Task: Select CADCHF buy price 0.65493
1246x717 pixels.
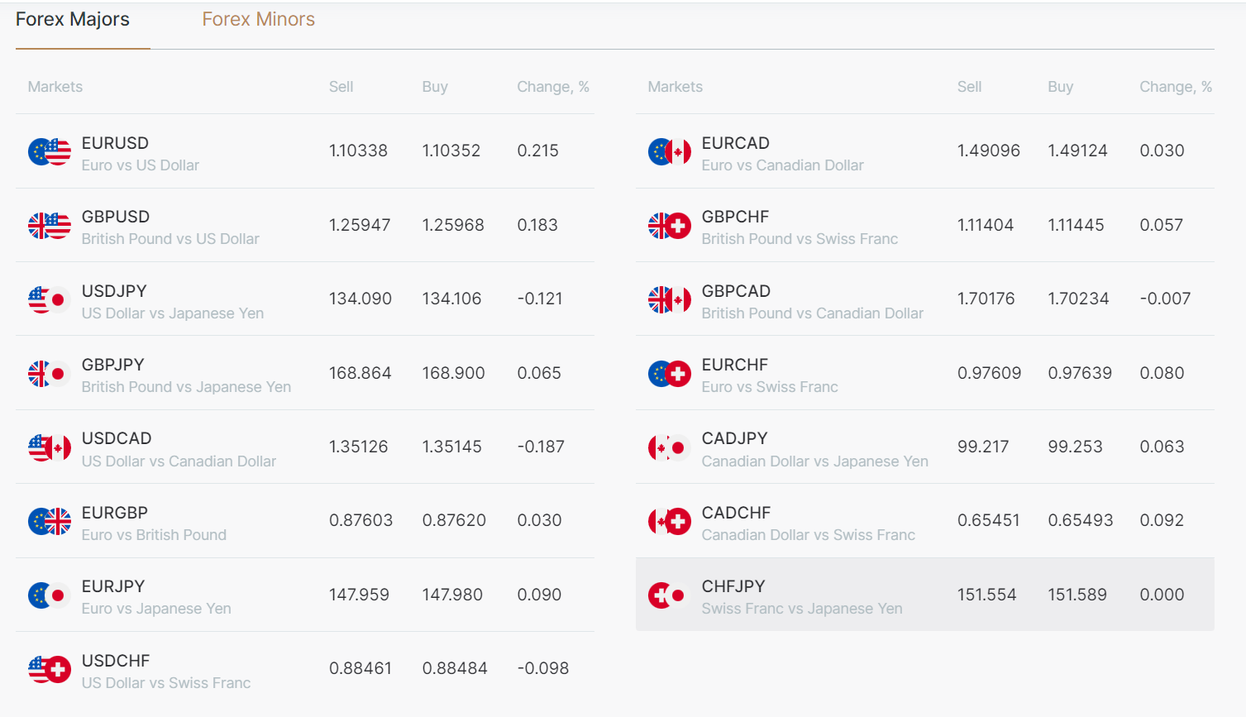Action: [1081, 520]
